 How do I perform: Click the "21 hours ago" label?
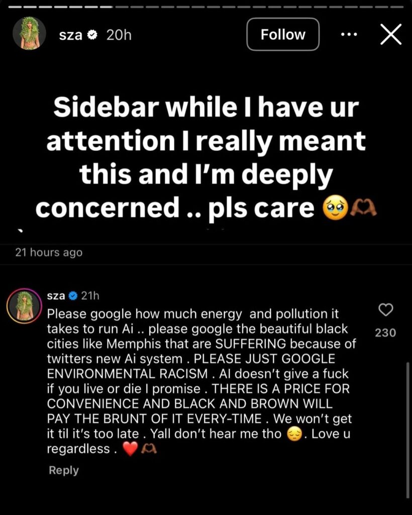tap(49, 252)
